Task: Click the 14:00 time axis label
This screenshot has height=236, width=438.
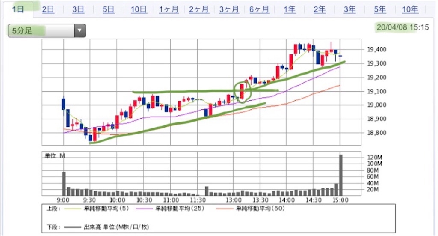Action: [x=287, y=200]
